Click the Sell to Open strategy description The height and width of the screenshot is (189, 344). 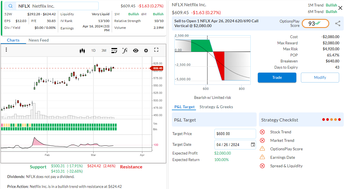click(216, 23)
